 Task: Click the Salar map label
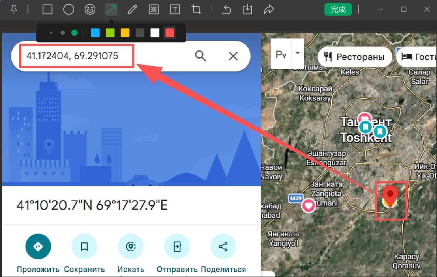point(420,81)
